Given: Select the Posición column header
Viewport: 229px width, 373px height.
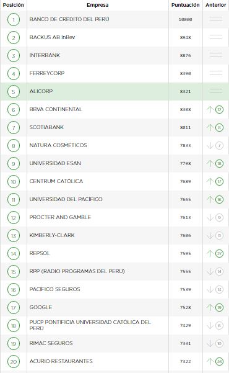Looking at the screenshot, I should [13, 5].
